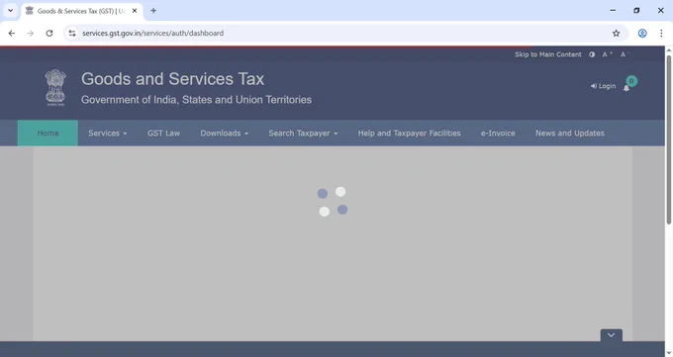Restore down the browser window
Viewport: 673px width, 357px height.
[x=636, y=10]
